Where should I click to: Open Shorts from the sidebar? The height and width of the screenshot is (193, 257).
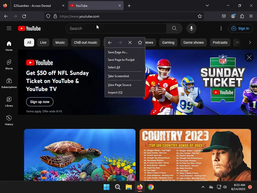point(9,65)
